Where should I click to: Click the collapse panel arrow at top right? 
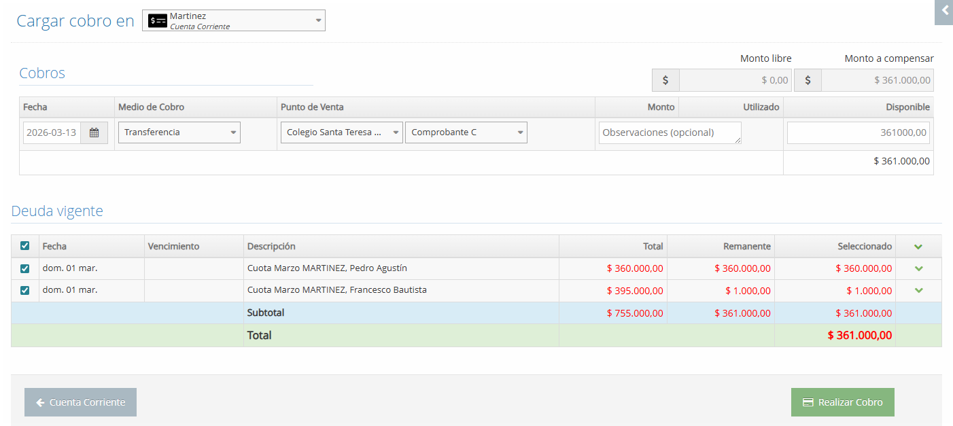click(x=944, y=12)
